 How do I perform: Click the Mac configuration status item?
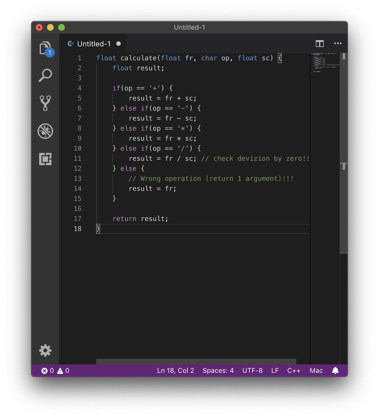click(x=316, y=371)
